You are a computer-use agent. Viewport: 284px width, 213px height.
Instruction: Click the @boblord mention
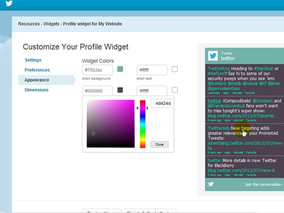217,83
